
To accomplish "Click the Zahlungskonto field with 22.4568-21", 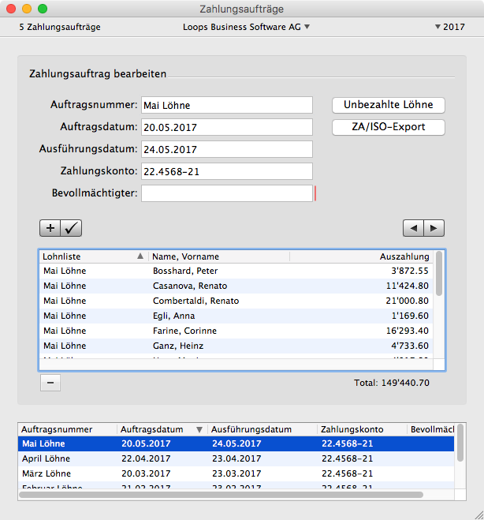I will pos(227,171).
